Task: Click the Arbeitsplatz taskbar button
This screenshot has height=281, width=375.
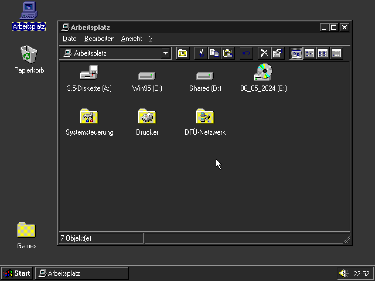Action: tap(82, 273)
